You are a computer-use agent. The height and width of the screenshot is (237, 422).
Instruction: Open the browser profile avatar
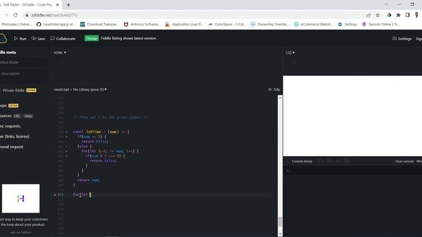pos(417,15)
